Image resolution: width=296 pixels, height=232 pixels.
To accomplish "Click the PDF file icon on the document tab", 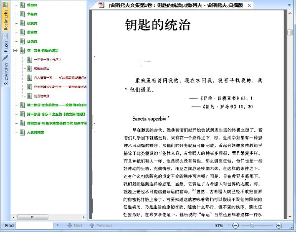I will [x=101, y=5].
